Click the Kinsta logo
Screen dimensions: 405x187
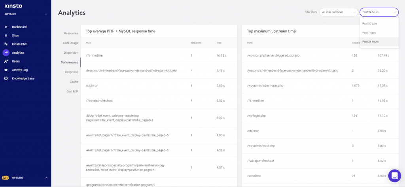point(13,6)
